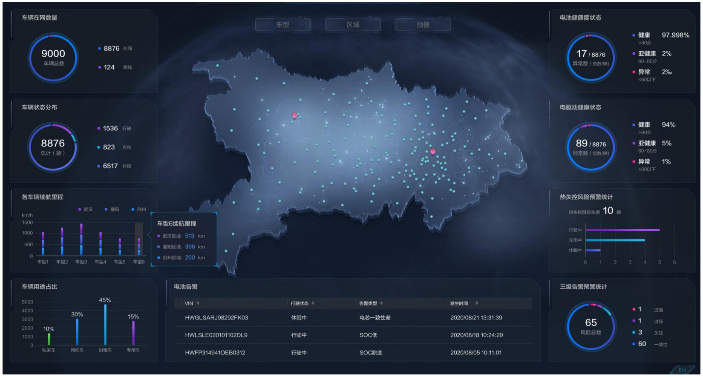Open alert row HWGLSARJ98292FK03
The height and width of the screenshot is (377, 703).
[216, 318]
